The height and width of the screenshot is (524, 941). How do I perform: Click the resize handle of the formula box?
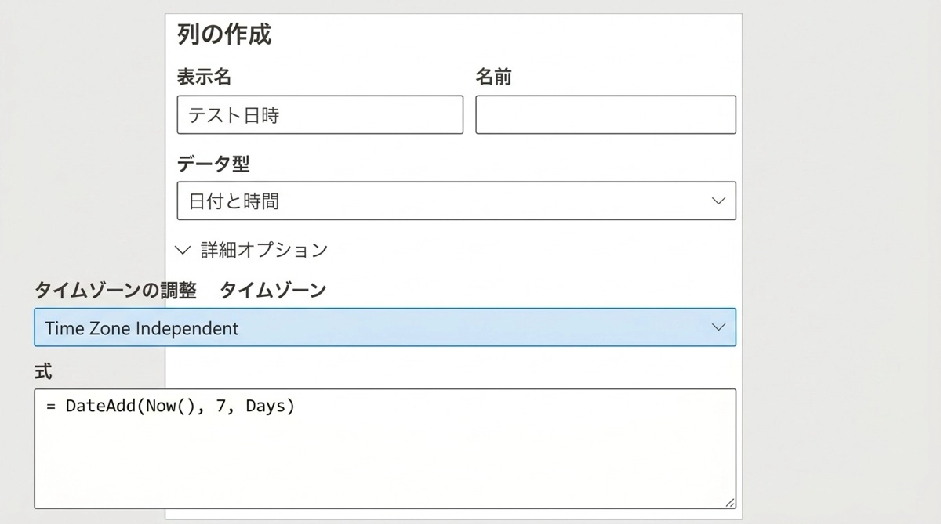(730, 503)
